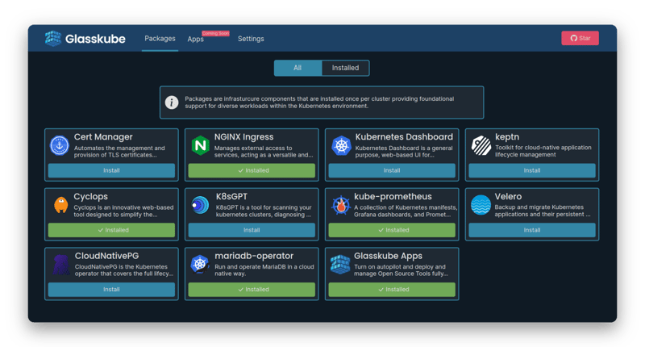Click the K8sGPT package icon
645x347 pixels.
click(x=200, y=205)
